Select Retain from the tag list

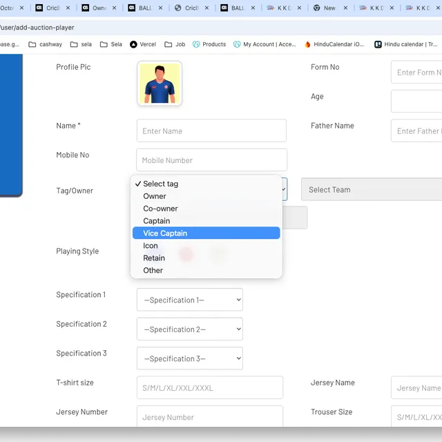pyautogui.click(x=206, y=258)
